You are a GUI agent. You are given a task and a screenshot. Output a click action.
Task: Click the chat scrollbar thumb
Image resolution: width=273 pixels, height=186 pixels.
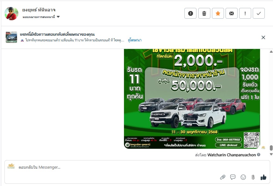[x=271, y=148]
